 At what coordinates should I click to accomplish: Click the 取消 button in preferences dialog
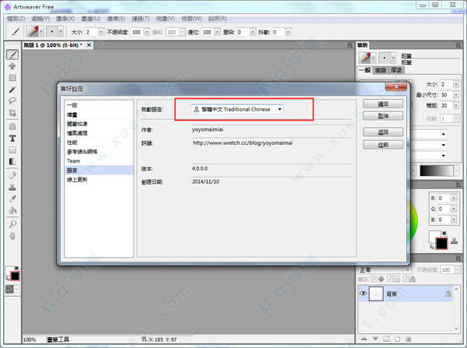[x=382, y=116]
